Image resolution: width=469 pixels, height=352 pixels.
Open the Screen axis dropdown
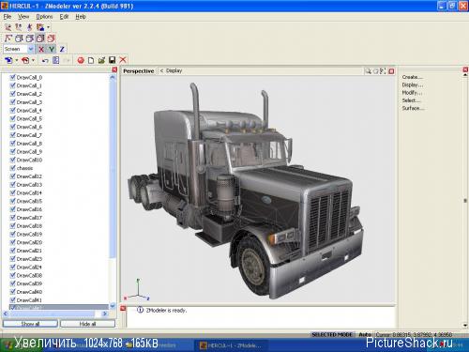(30, 49)
